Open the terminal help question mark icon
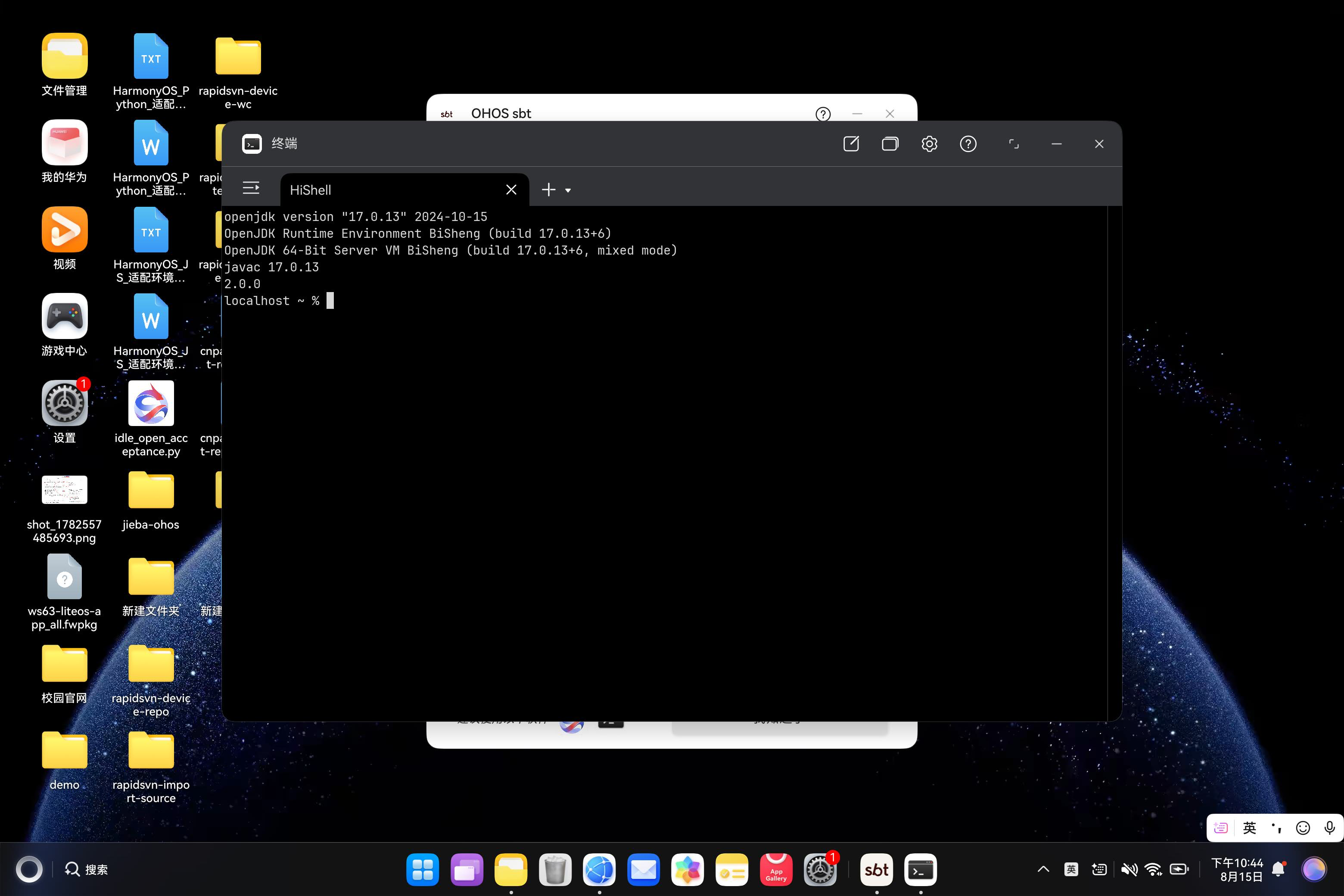Image resolution: width=1344 pixels, height=896 pixels. click(x=968, y=143)
